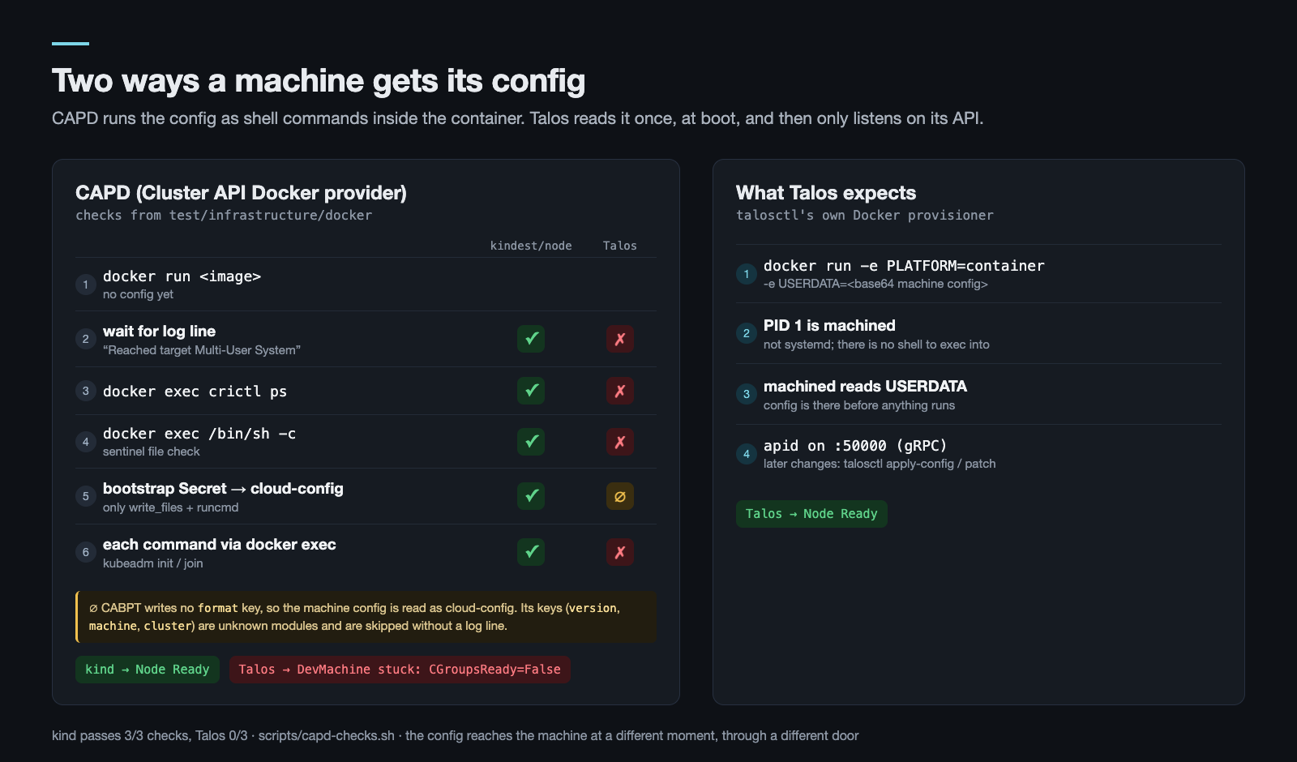Click the green check for wait for log line
This screenshot has width=1297, height=762.
coord(531,339)
